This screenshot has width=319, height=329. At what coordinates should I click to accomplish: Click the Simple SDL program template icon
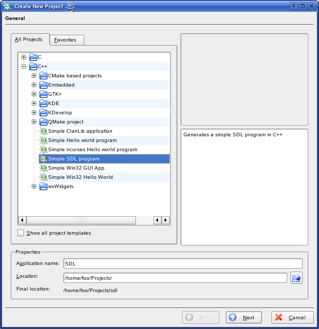click(x=43, y=159)
